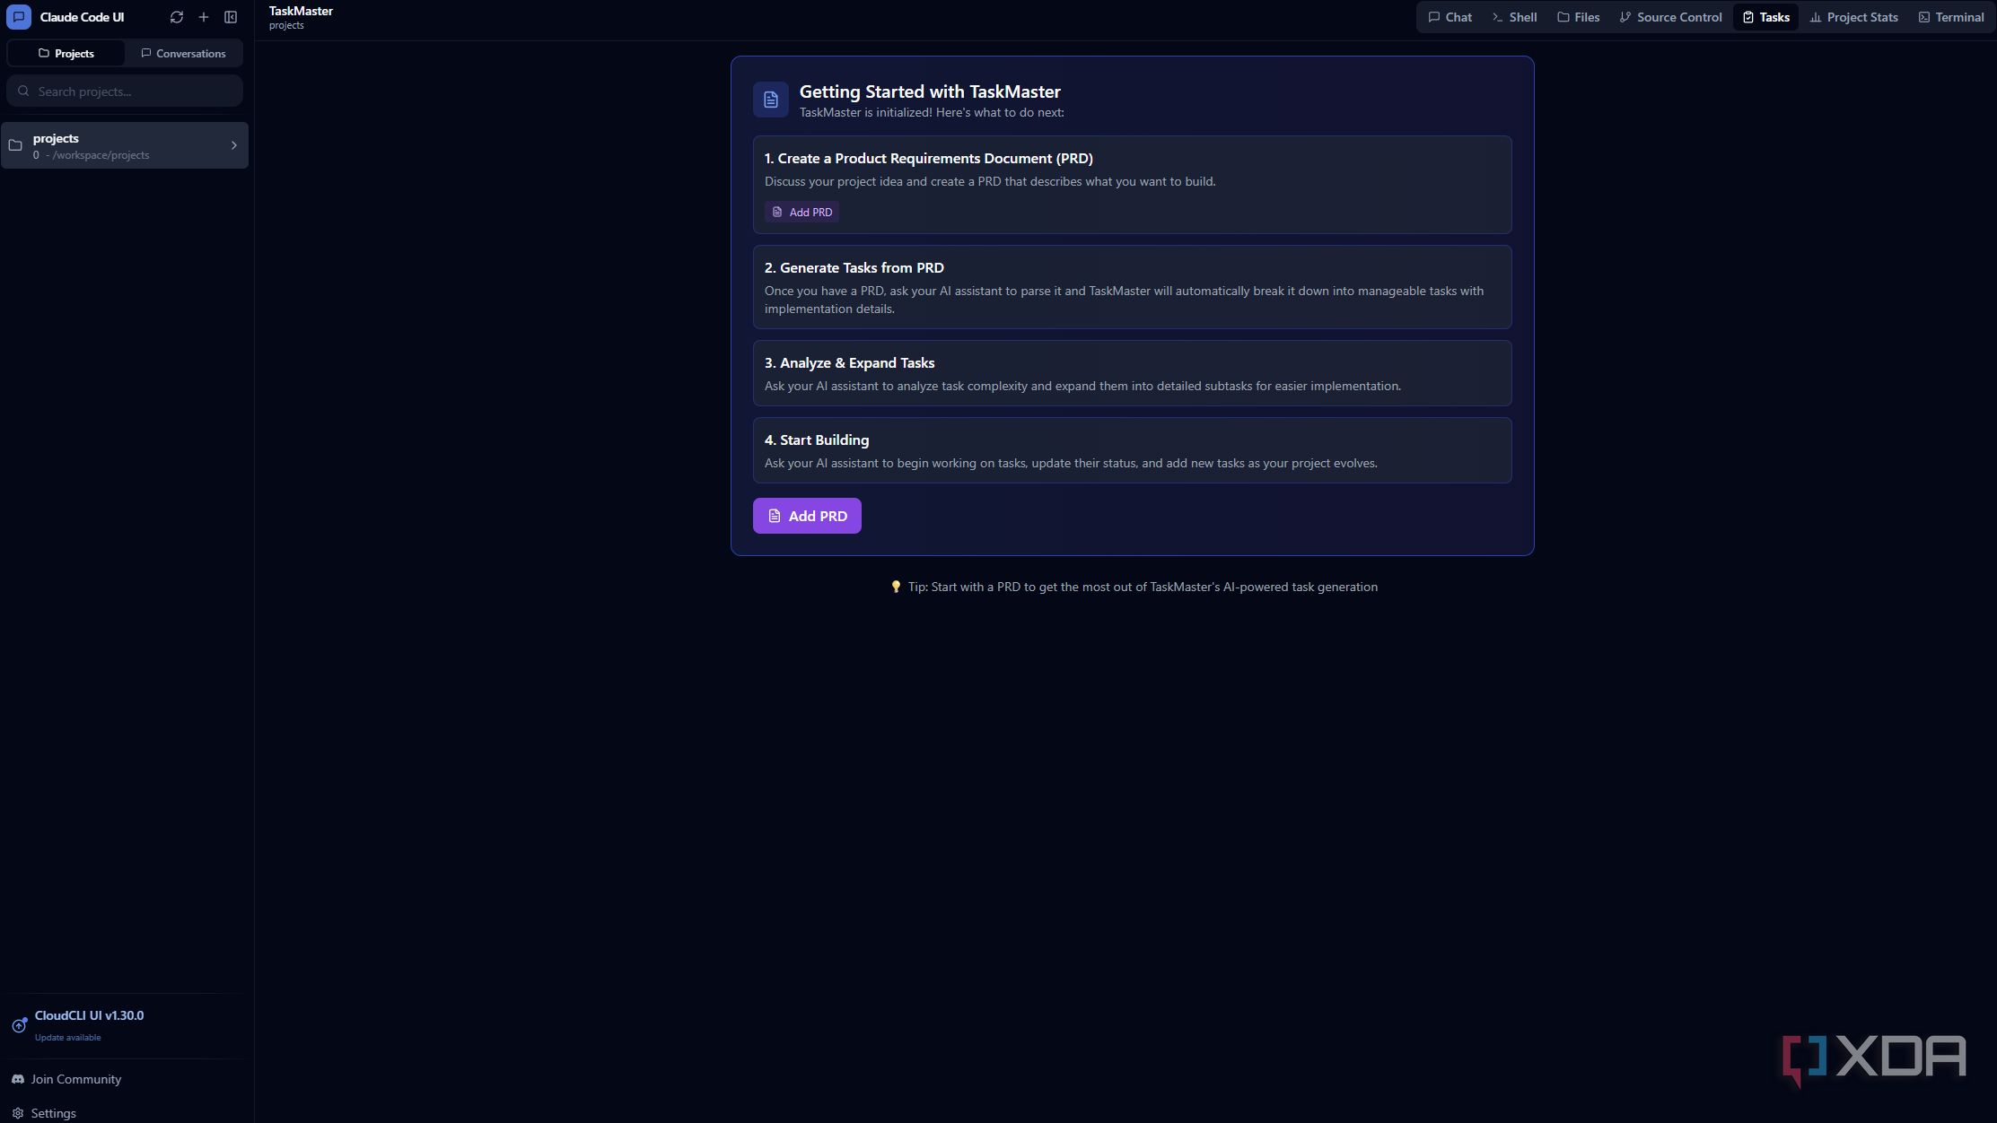The height and width of the screenshot is (1123, 1997).
Task: Click the plus icon to create project
Action: pos(204,17)
